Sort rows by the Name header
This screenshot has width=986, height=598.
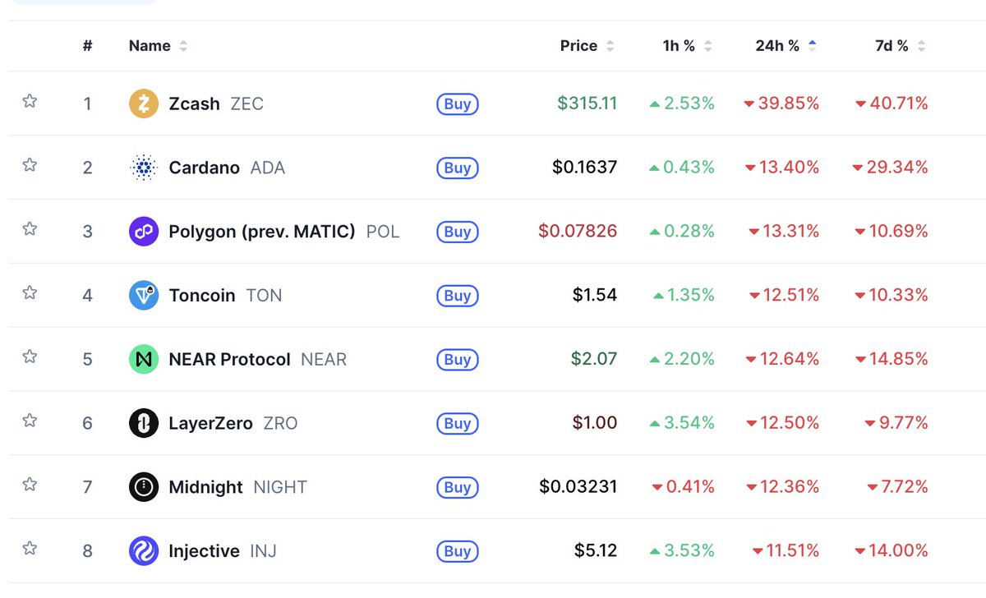click(x=158, y=46)
